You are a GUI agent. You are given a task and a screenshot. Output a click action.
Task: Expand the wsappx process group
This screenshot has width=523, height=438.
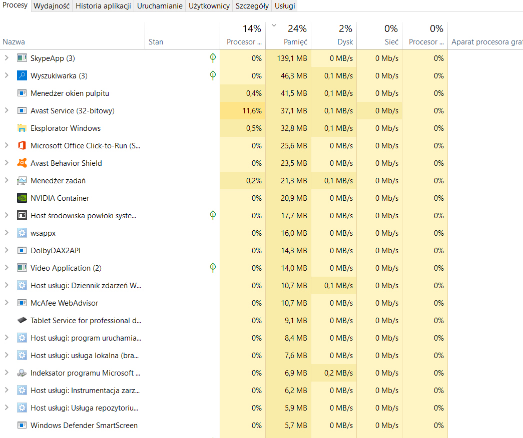pyautogui.click(x=7, y=233)
